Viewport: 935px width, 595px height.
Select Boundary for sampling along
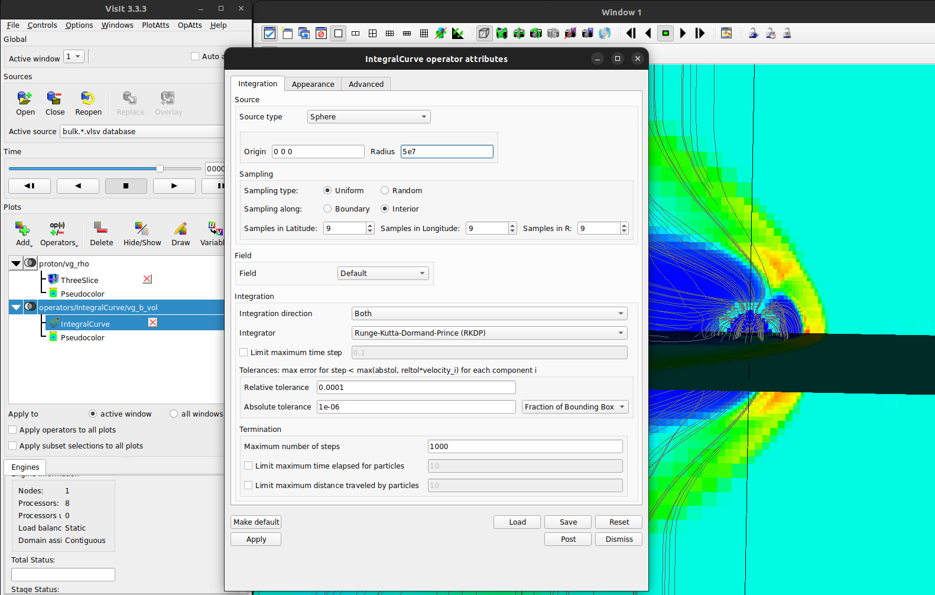point(327,209)
